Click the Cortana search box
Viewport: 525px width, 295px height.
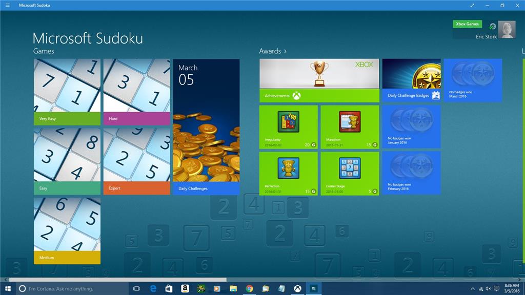pos(72,289)
